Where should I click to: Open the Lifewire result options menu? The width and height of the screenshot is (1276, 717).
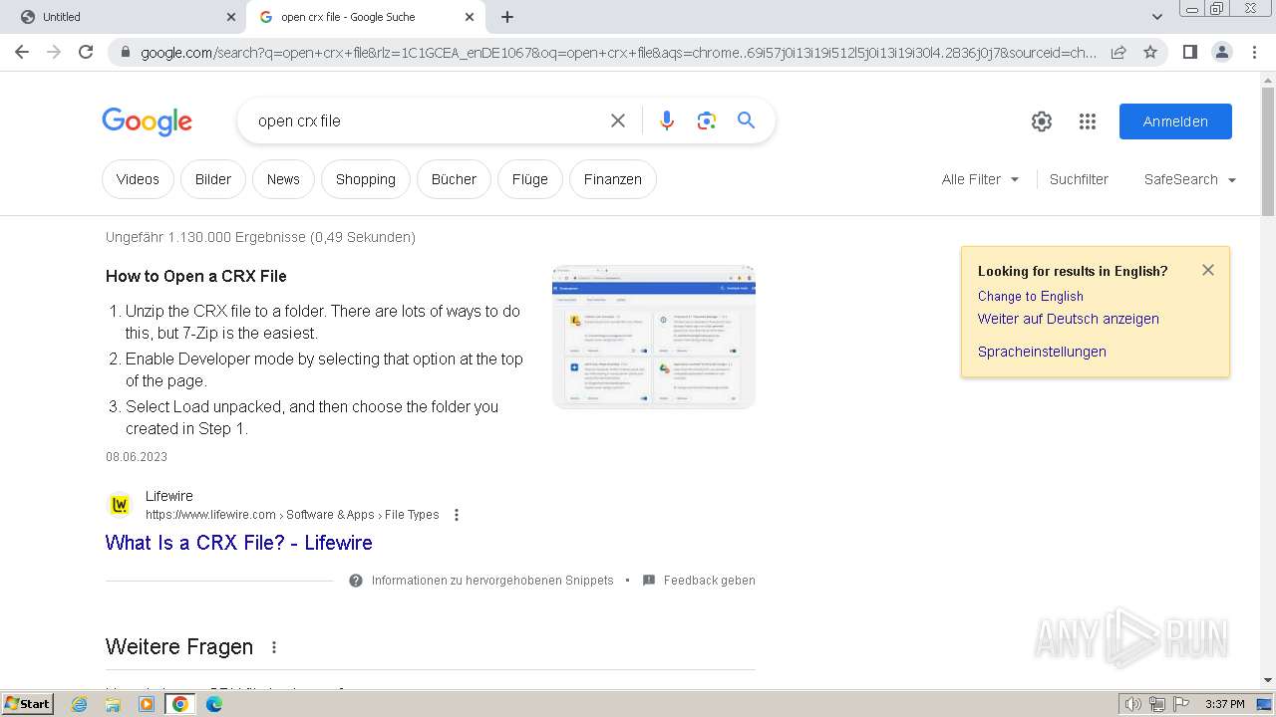tap(457, 515)
